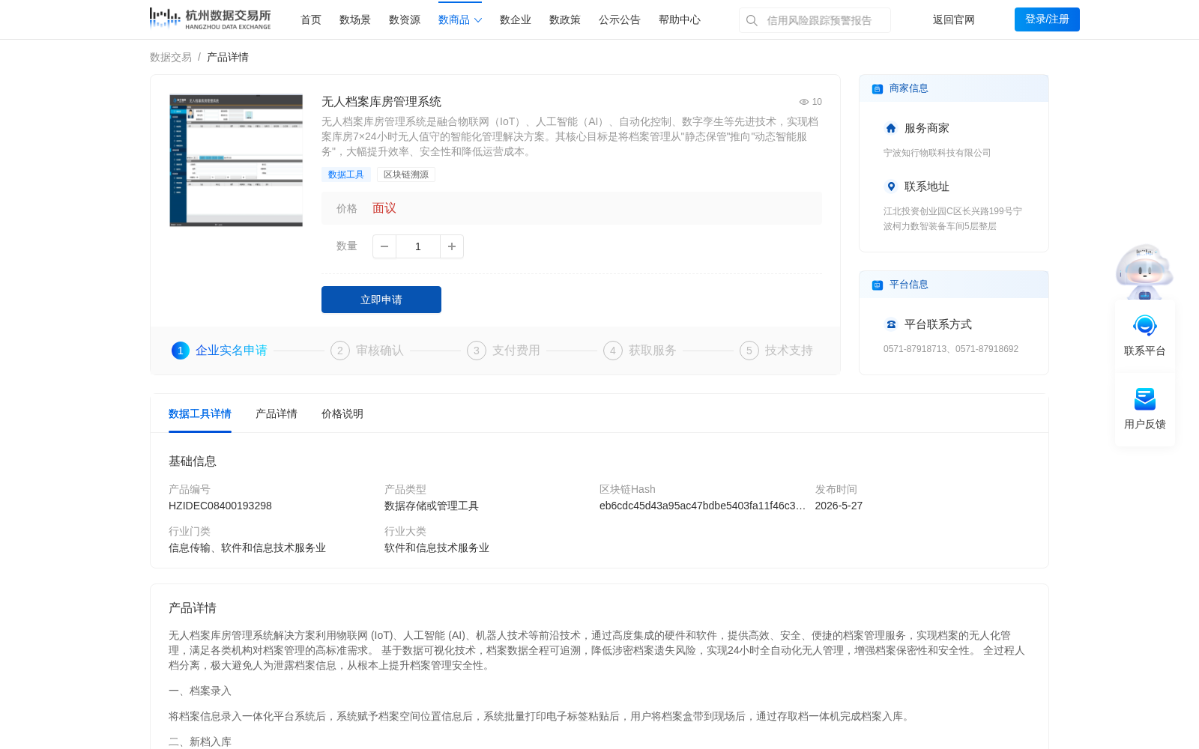1199x749 pixels.
Task: Open the Hangzhou Data Exchange logo
Action: [x=210, y=19]
